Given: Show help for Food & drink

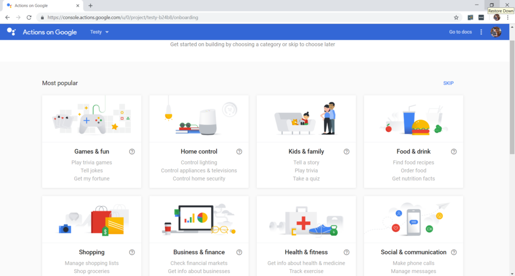Looking at the screenshot, I should click(454, 152).
